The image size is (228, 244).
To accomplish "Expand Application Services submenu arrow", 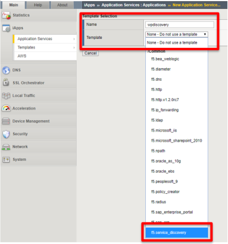I will 74,39.
